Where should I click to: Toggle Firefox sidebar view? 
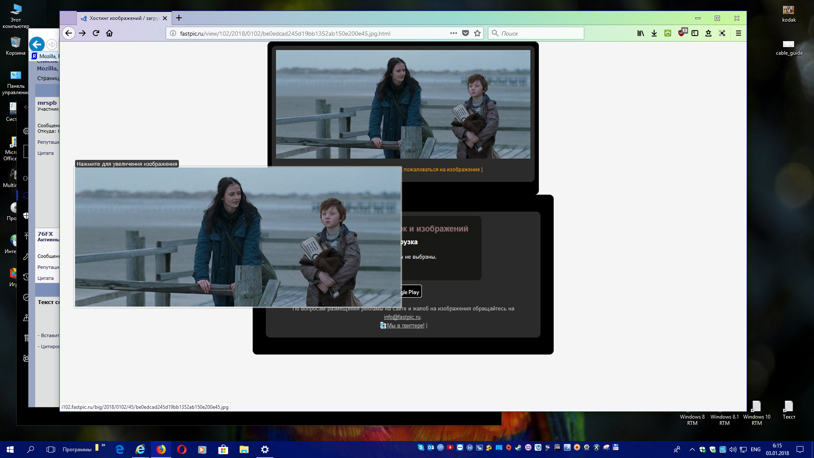pyautogui.click(x=695, y=33)
